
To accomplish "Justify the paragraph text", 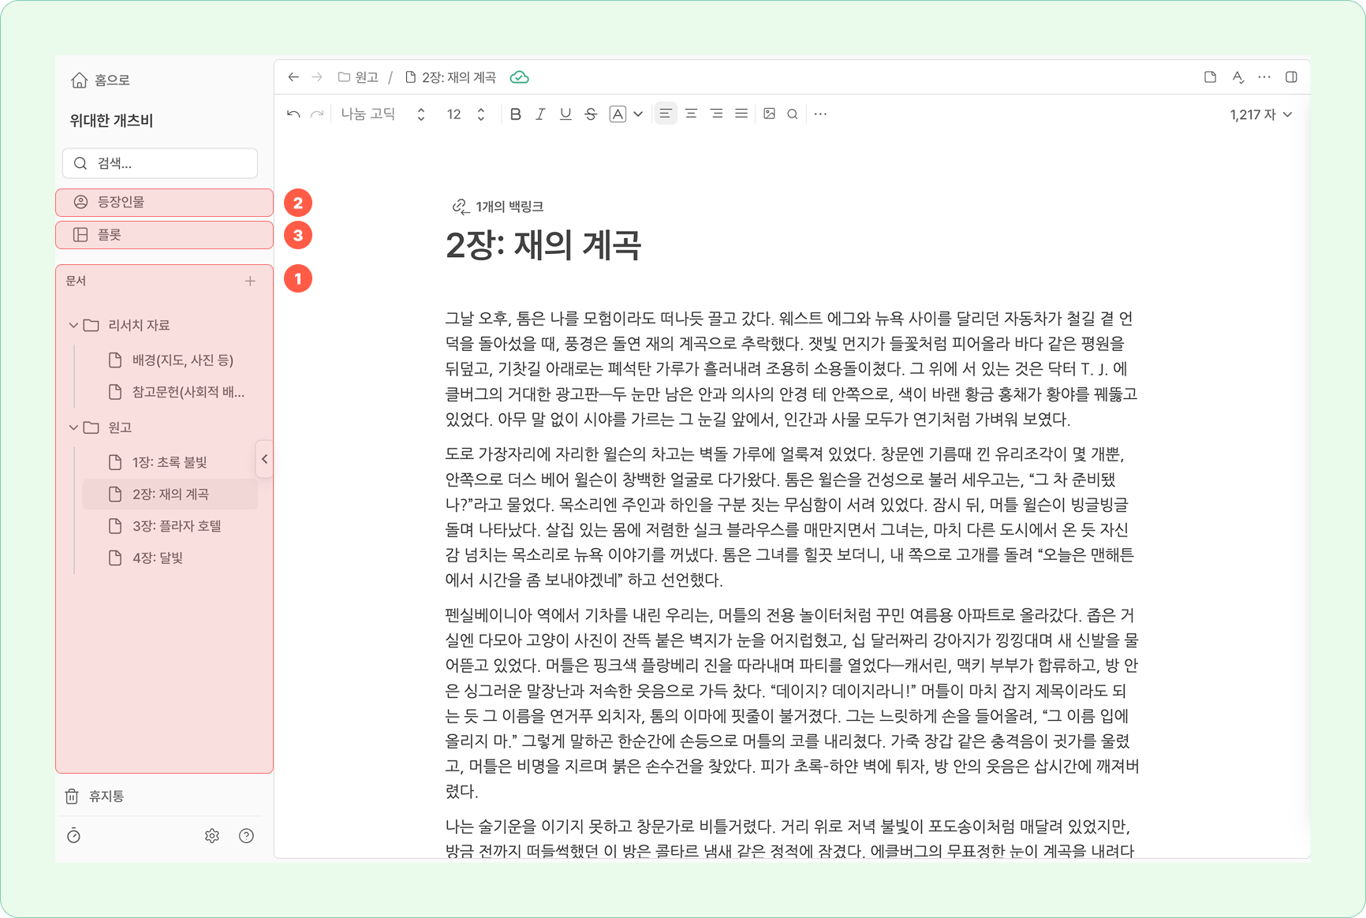I will click(741, 114).
